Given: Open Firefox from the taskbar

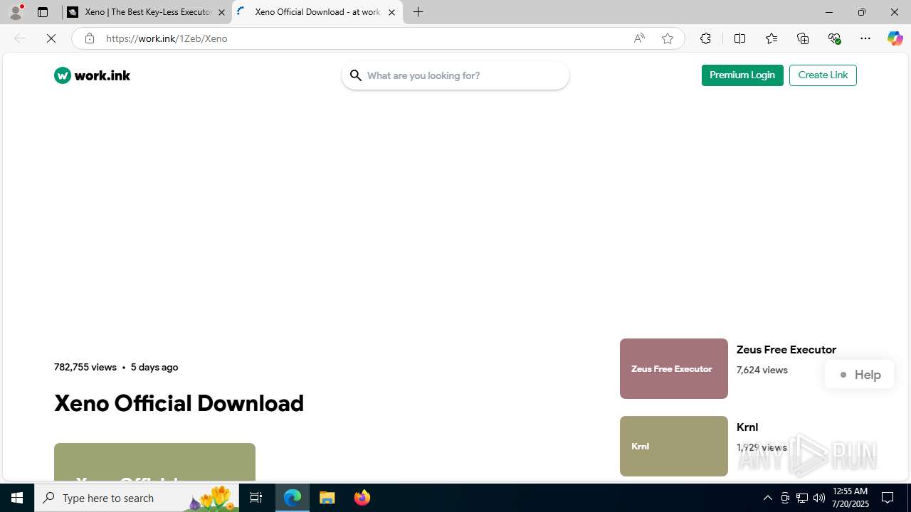Looking at the screenshot, I should (x=362, y=498).
